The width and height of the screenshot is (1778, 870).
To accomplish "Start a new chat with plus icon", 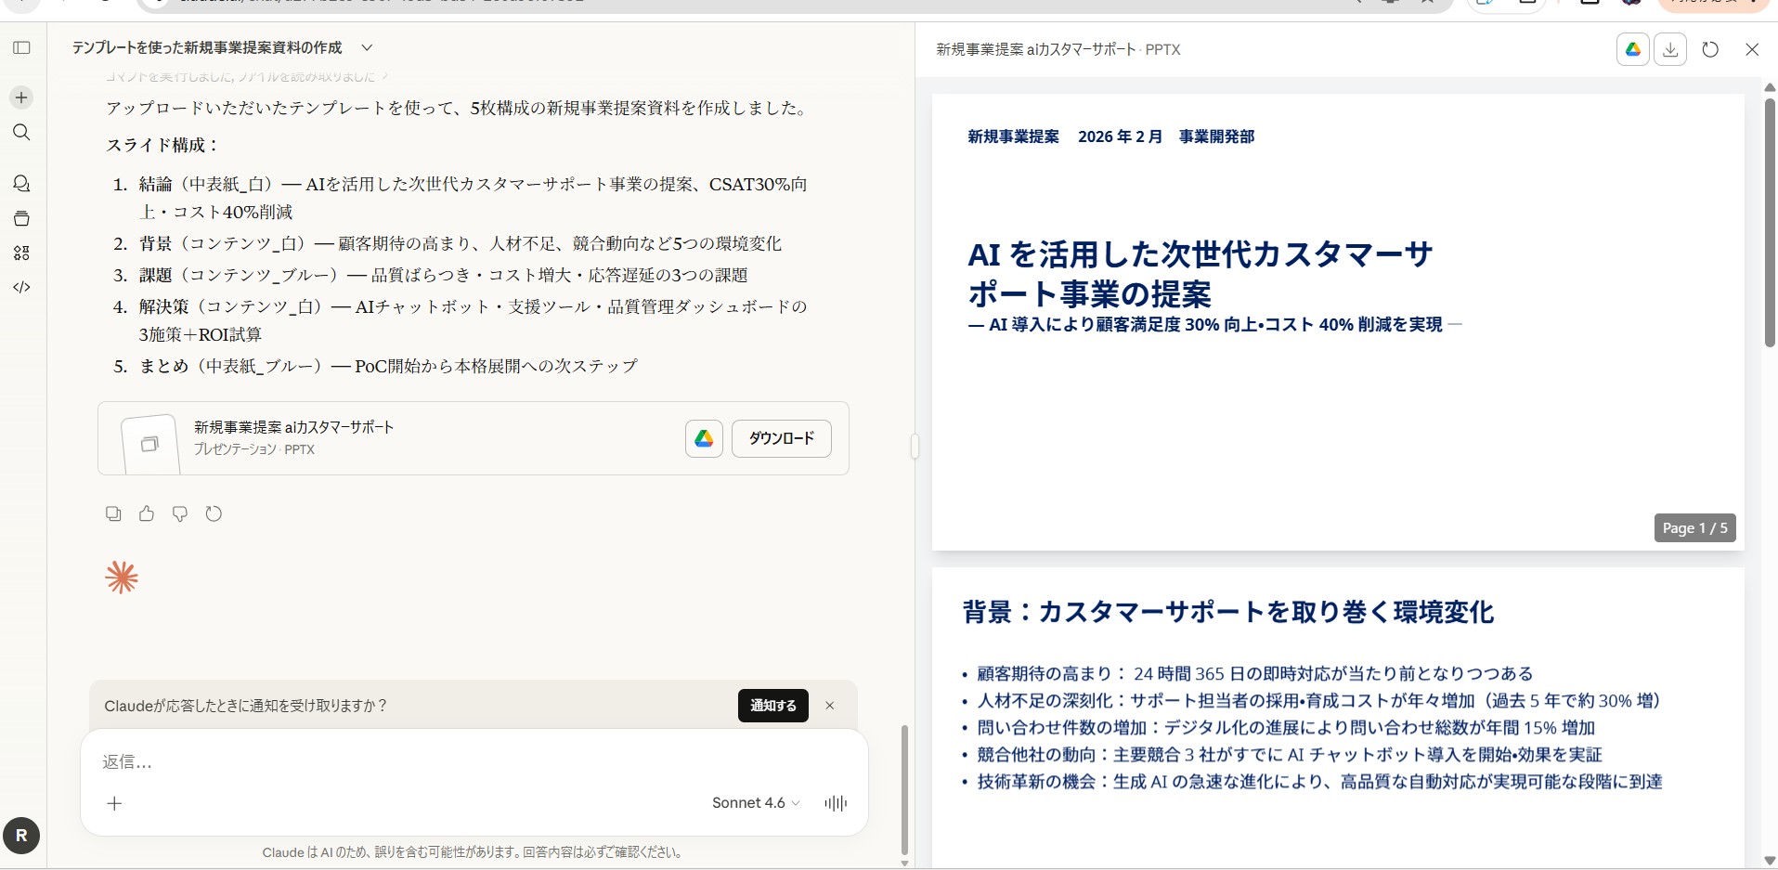I will (x=21, y=97).
